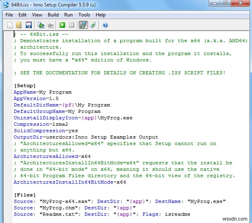The width and height of the screenshot is (252, 223).
Task: Click the ArchitecturesInstallIn64BitMode=x64 setting line
Action: 70,182
